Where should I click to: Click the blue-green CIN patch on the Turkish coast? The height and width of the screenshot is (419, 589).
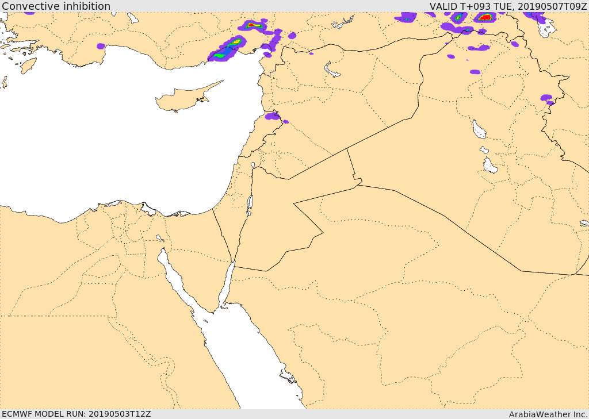[x=227, y=51]
